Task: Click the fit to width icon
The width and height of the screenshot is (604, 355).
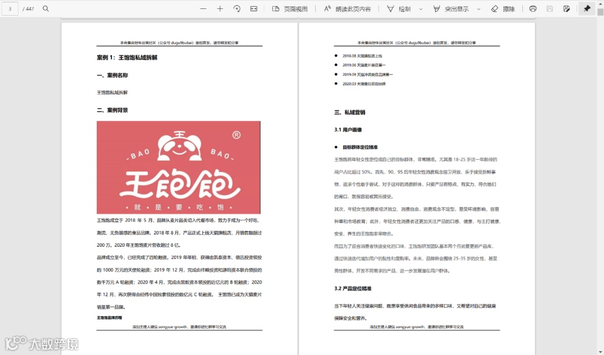Action: pos(254,8)
